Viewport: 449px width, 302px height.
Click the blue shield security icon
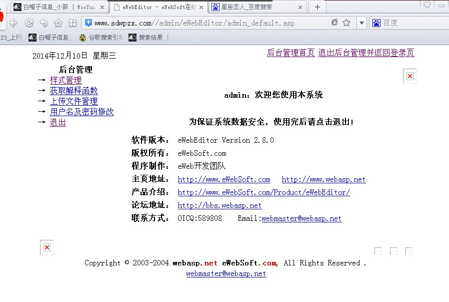tap(88, 23)
